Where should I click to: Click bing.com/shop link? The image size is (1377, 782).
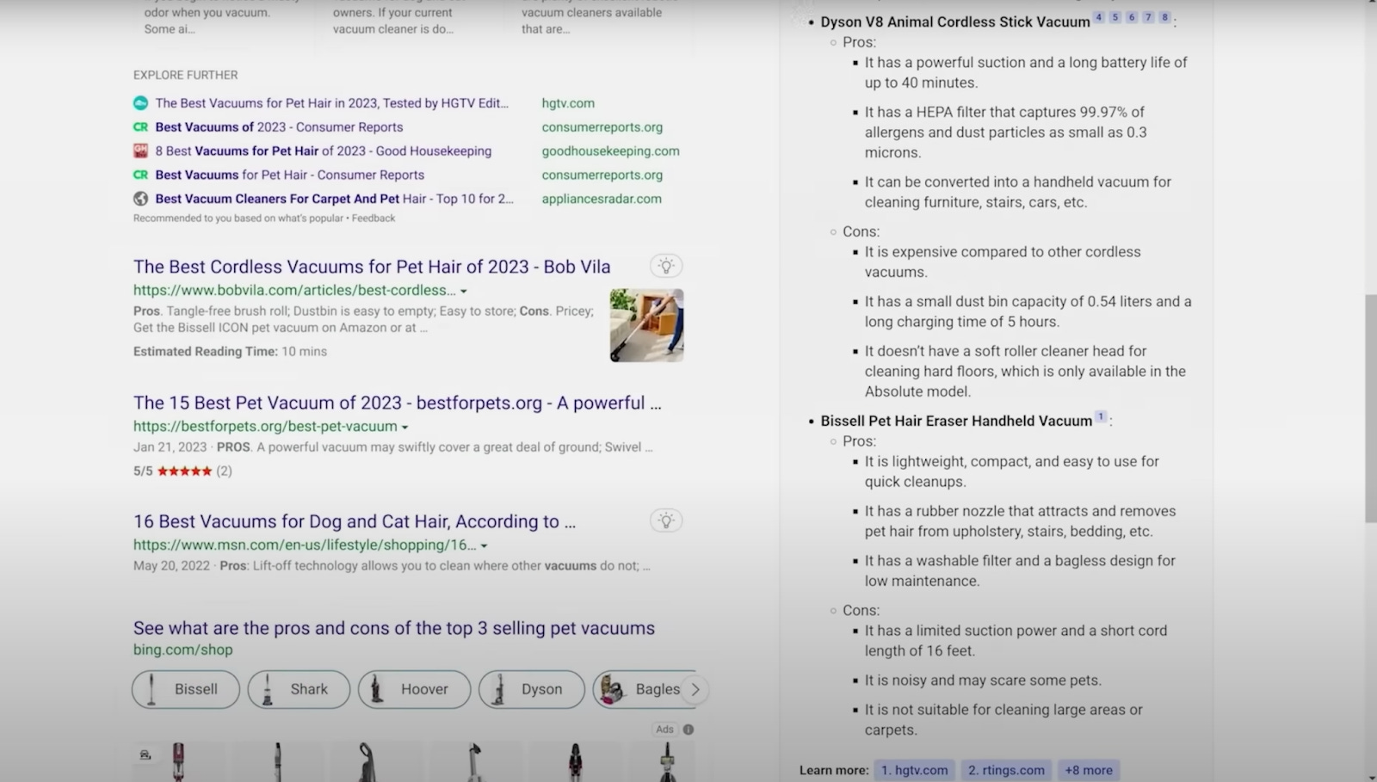(x=182, y=650)
